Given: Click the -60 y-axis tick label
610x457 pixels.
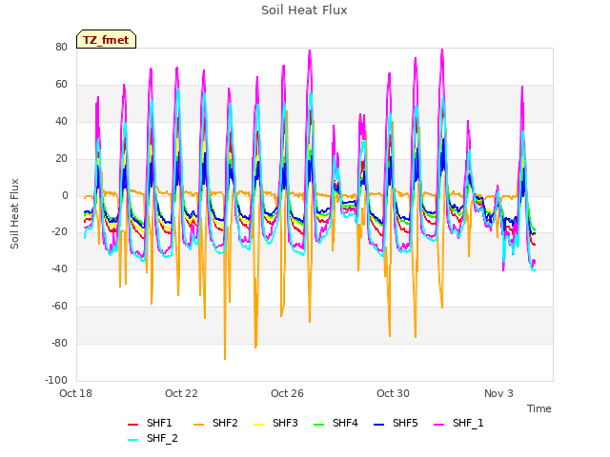Looking at the screenshot, I should tap(59, 307).
